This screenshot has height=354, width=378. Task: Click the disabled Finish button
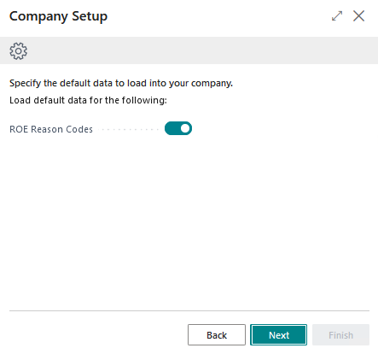pos(340,335)
